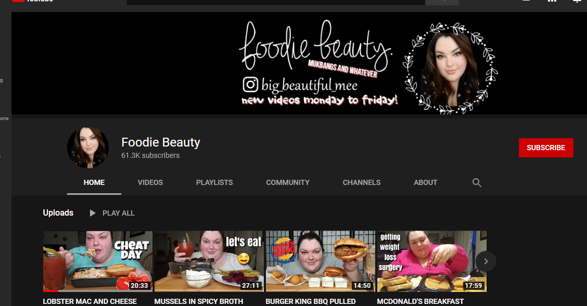
Task: Open the HOME tab
Action: click(x=94, y=183)
